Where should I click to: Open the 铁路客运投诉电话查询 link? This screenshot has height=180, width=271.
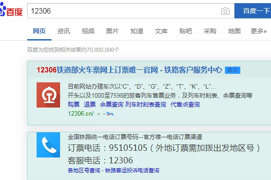(132, 171)
